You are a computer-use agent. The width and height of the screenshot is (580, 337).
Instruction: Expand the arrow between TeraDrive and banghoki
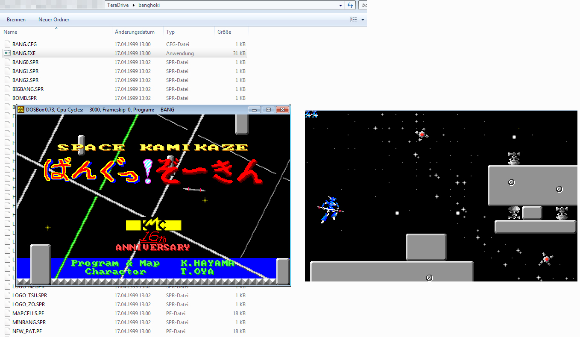click(x=135, y=5)
